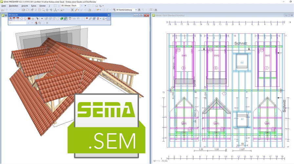Click the green solid shading cube icon

point(61,19)
